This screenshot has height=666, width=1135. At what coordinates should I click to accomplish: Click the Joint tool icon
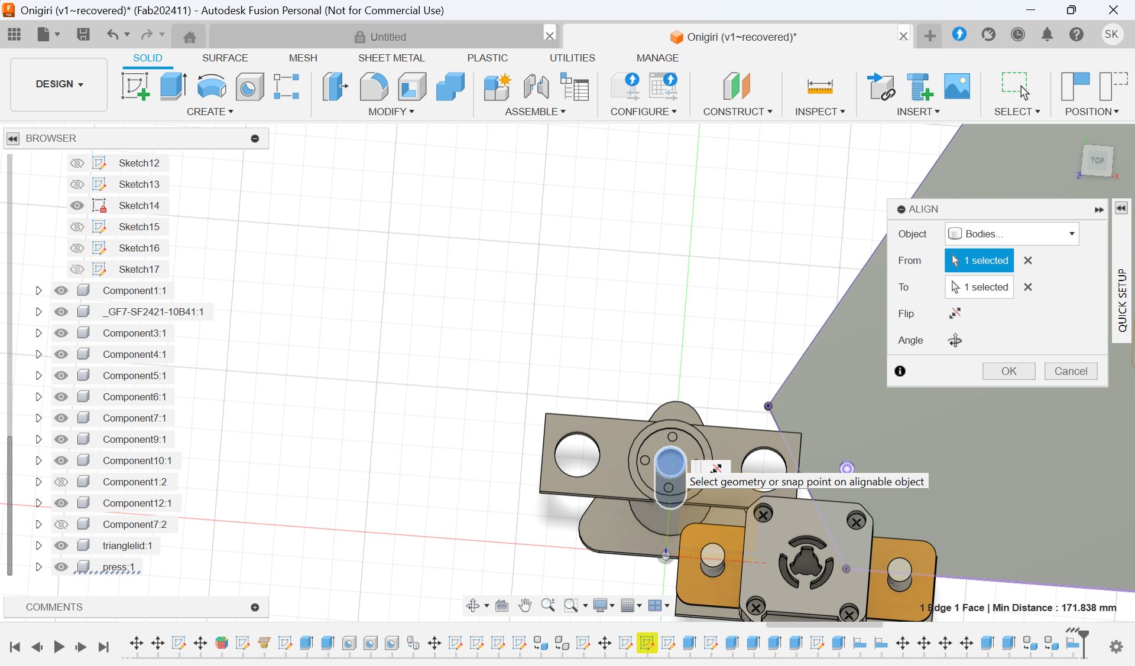[x=536, y=87]
